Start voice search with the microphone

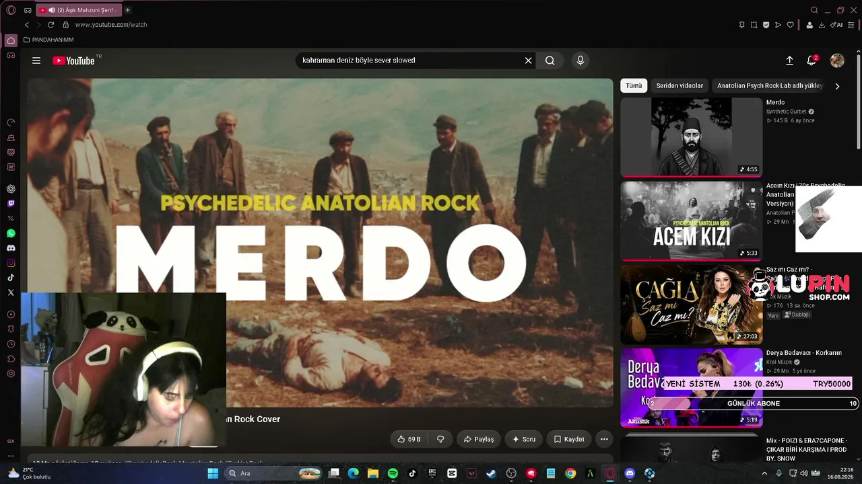581,61
